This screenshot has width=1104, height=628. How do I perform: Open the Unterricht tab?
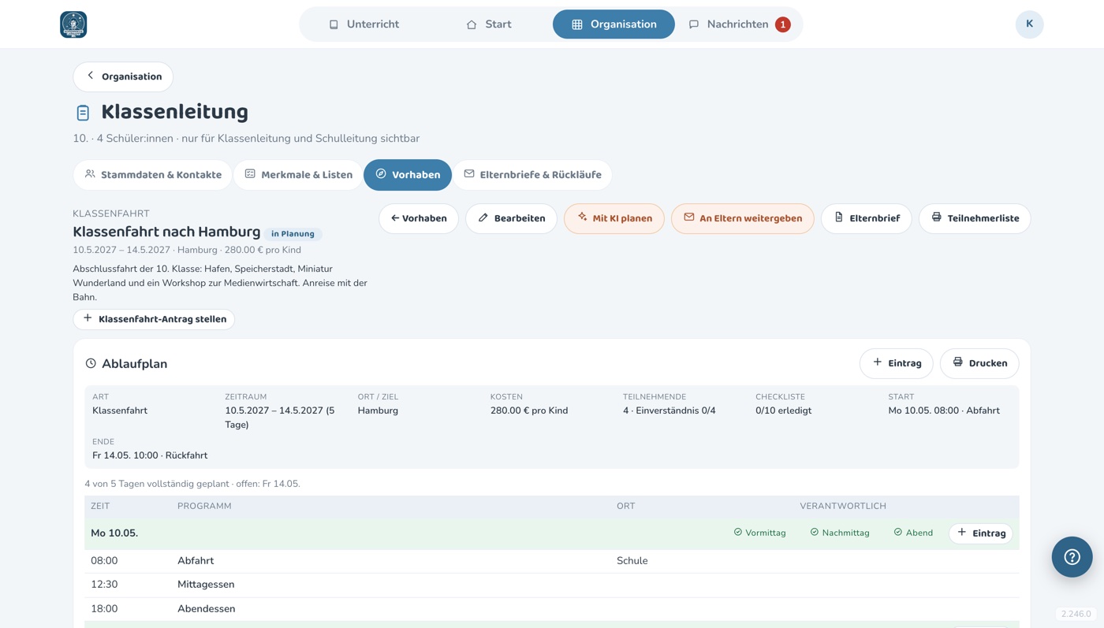tap(364, 24)
